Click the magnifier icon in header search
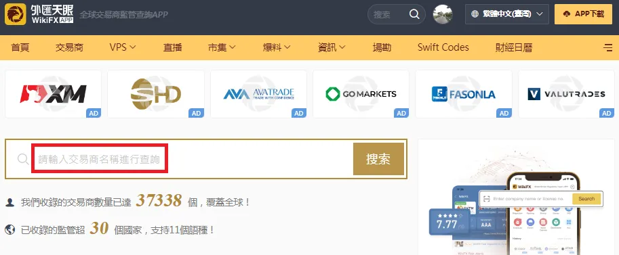Screen dimensions: 619x255 414,14
